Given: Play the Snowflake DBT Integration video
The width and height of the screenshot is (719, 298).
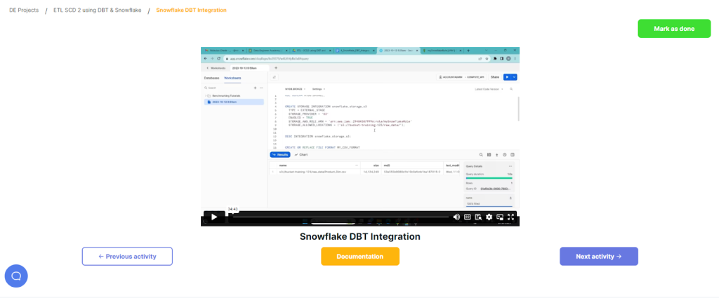Looking at the screenshot, I should (x=213, y=217).
